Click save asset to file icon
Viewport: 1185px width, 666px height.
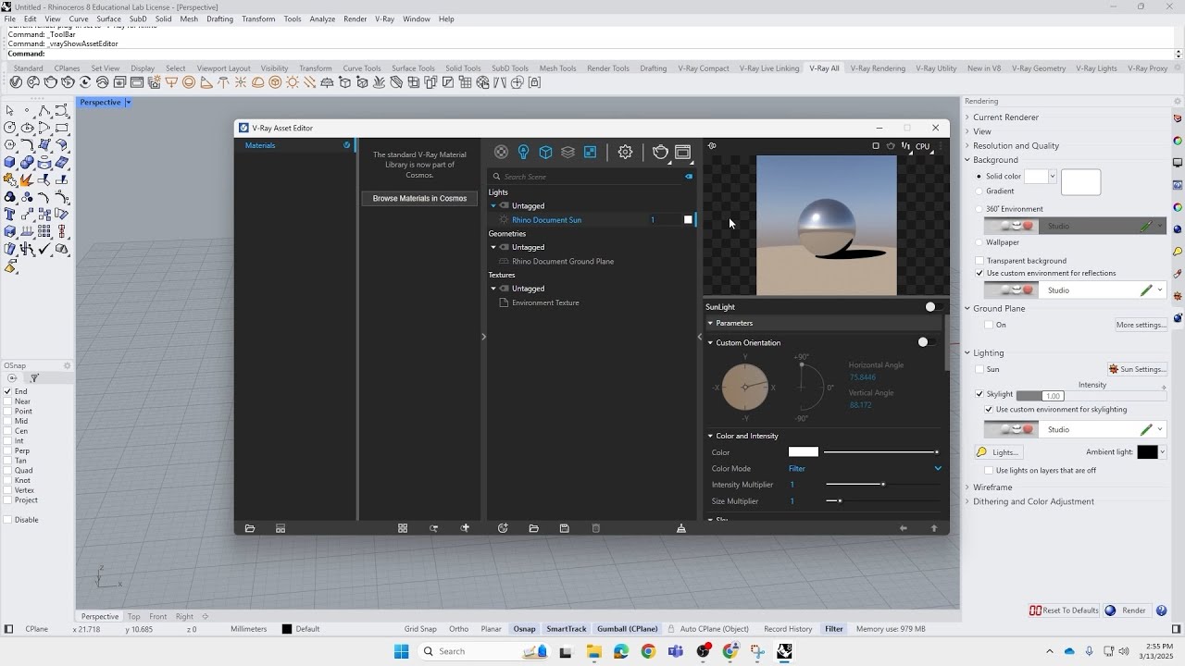[x=564, y=528]
